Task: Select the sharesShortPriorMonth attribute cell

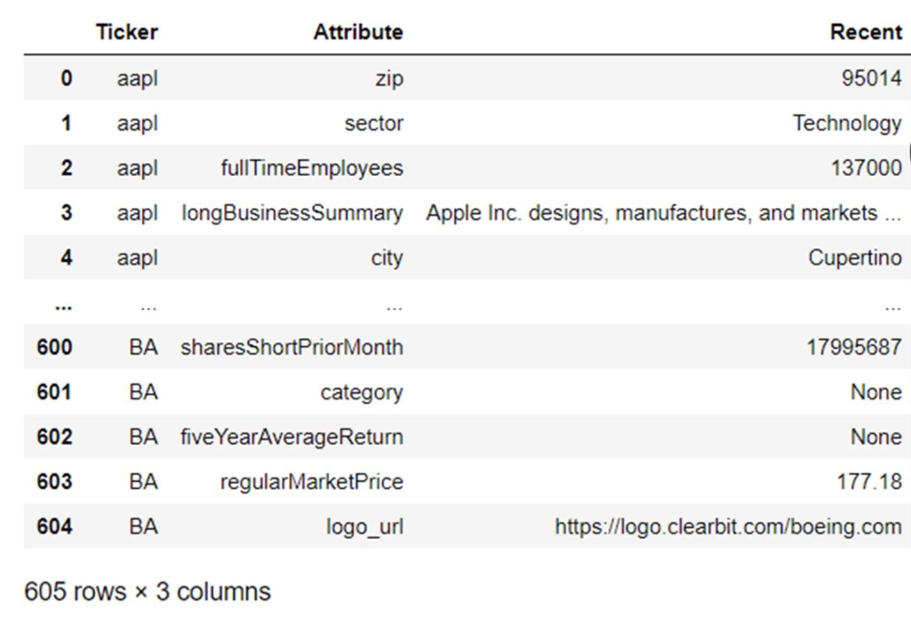Action: pyautogui.click(x=291, y=347)
